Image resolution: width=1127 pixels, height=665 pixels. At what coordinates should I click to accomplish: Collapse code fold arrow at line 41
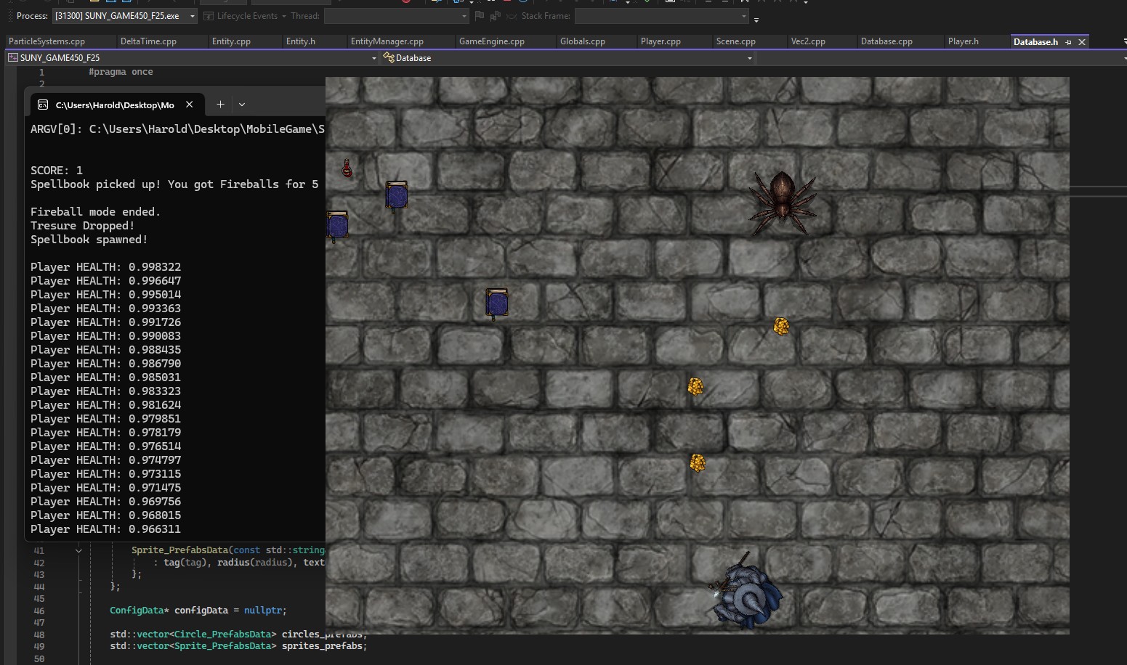78,550
